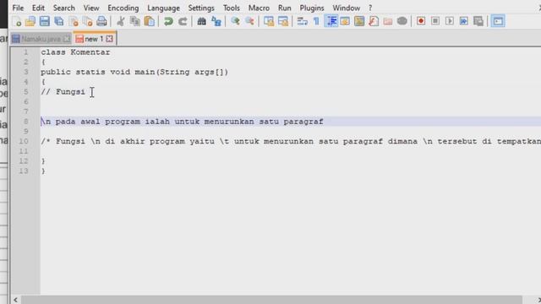541x304 pixels.
Task: Zoom in with the magnifier plus icon
Action: (x=235, y=21)
